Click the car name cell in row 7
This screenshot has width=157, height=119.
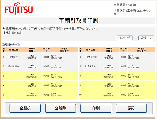[141, 66]
